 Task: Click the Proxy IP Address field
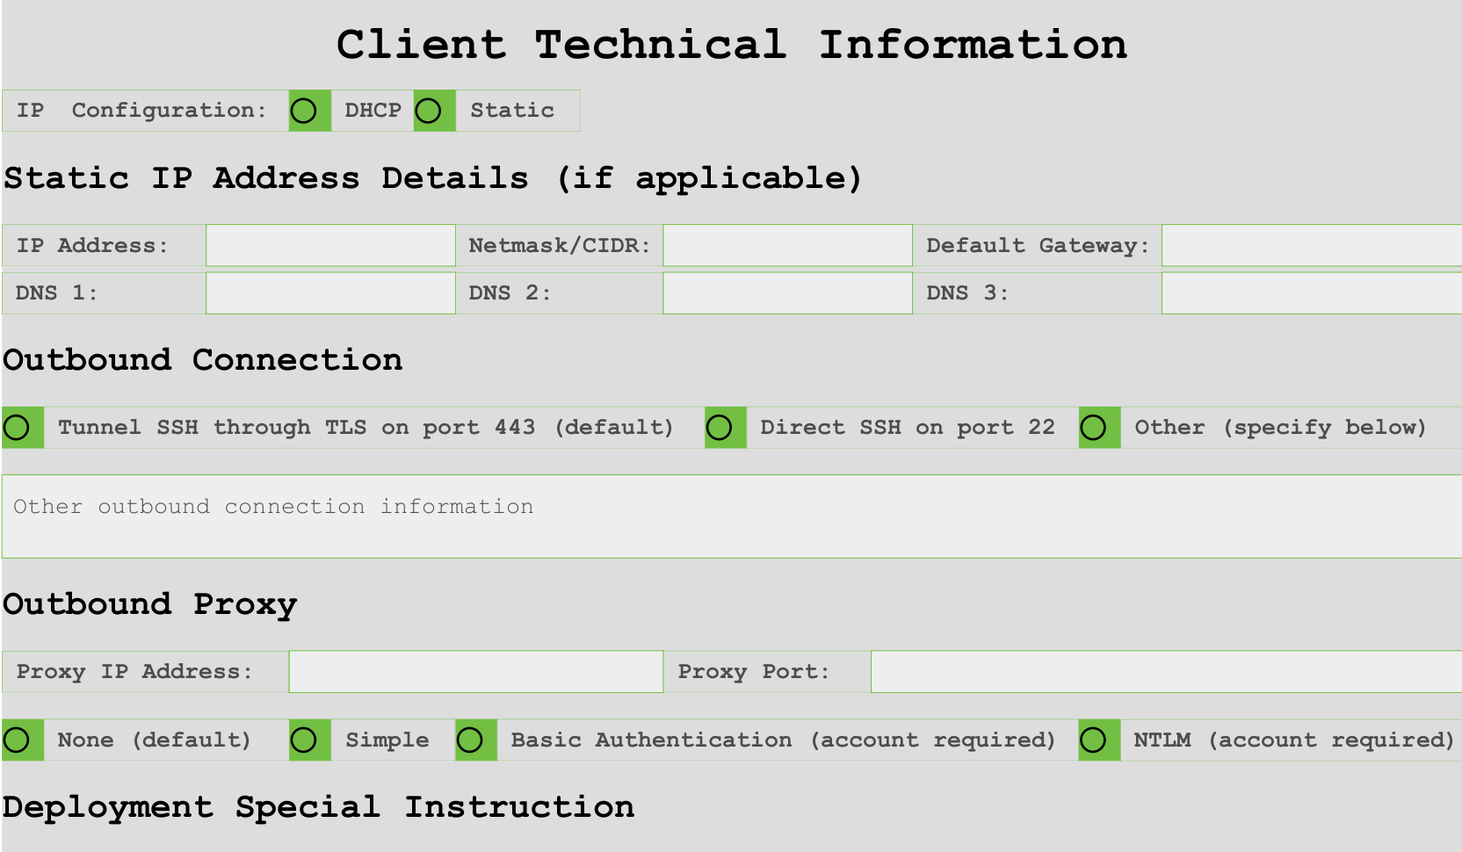[474, 671]
